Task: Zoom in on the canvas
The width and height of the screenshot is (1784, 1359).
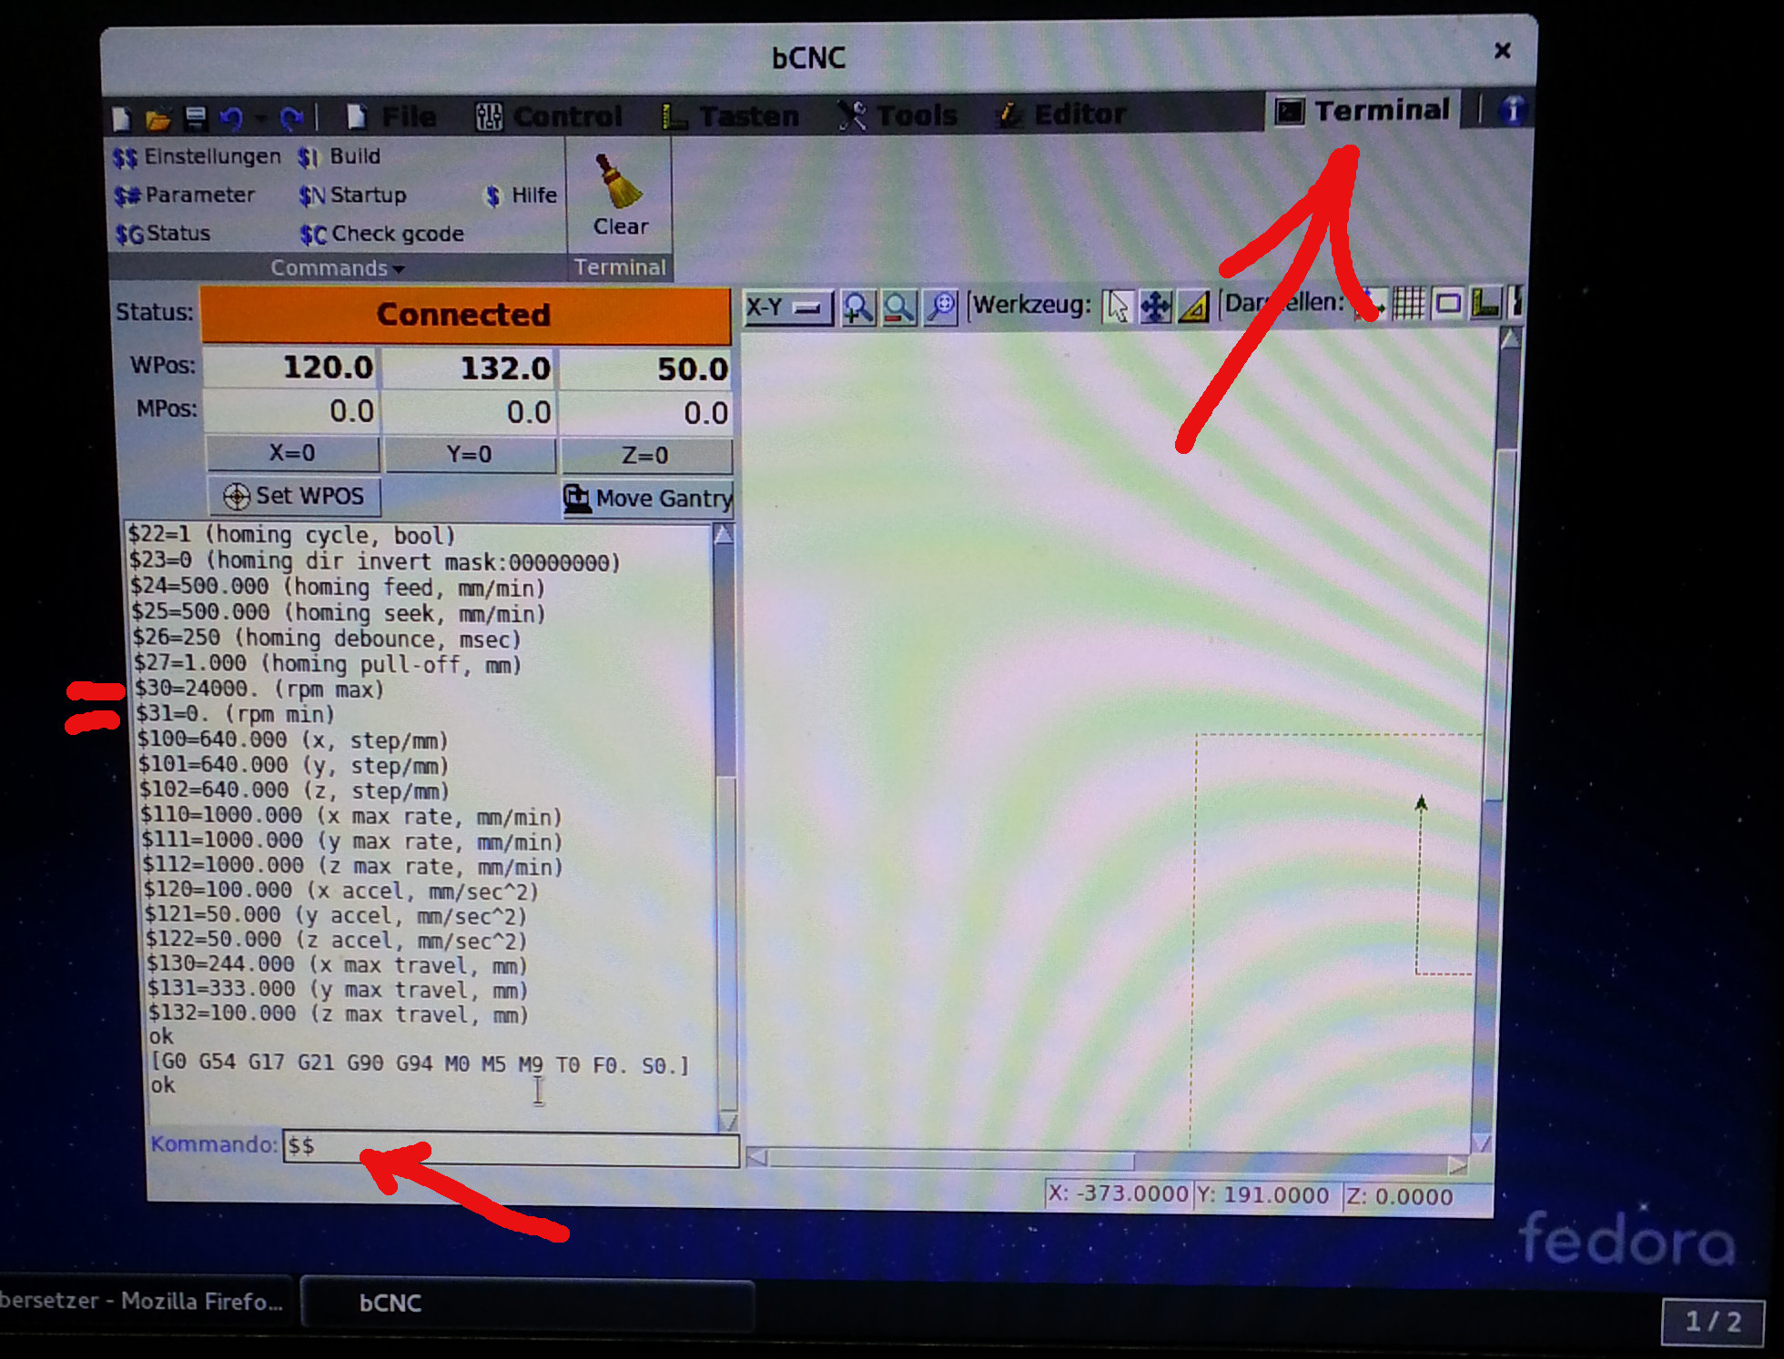Action: (857, 307)
